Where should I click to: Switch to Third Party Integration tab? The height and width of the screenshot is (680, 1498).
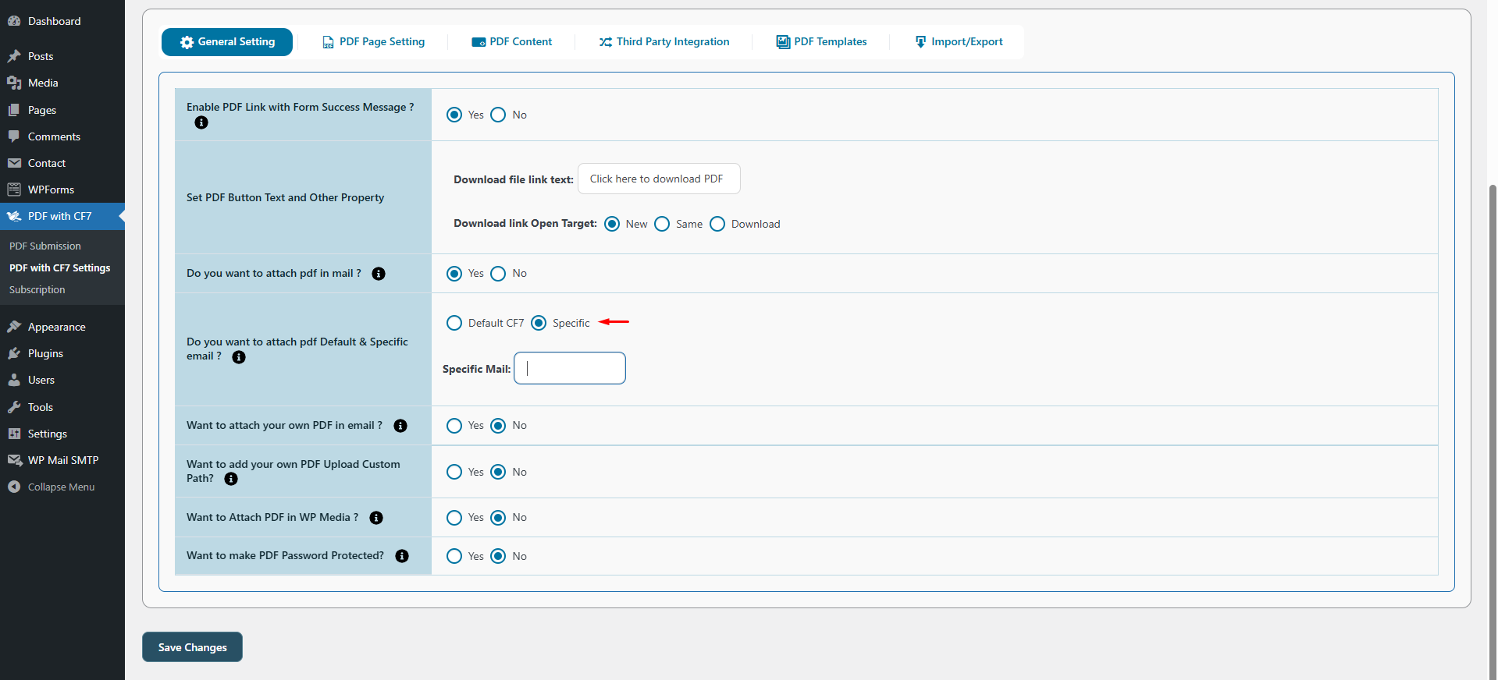pyautogui.click(x=664, y=42)
